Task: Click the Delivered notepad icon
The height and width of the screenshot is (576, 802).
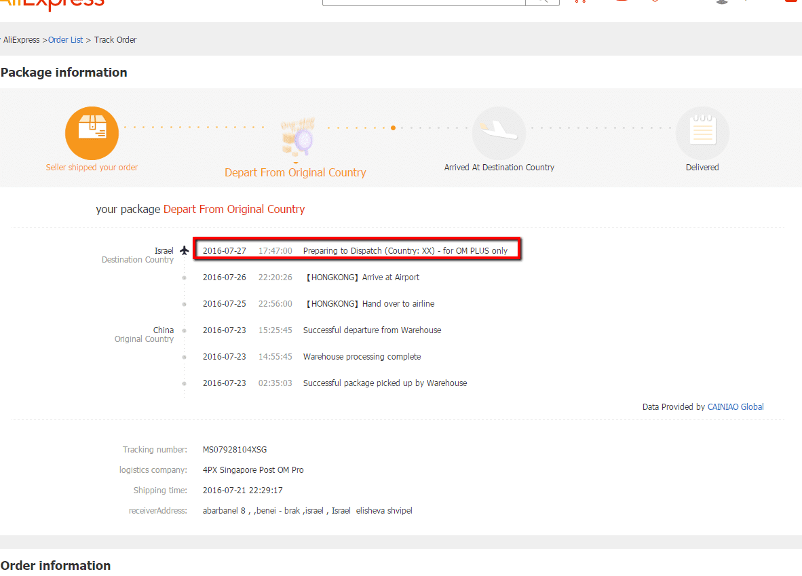Action: (x=702, y=133)
